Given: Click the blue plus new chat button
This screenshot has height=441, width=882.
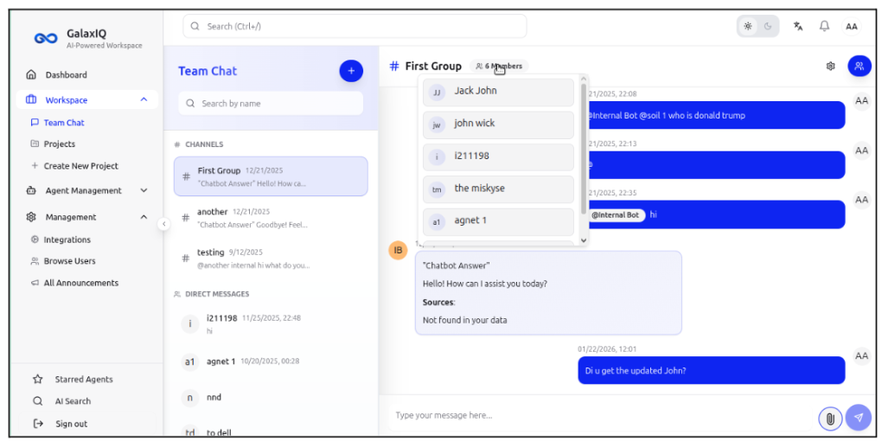Looking at the screenshot, I should (351, 71).
